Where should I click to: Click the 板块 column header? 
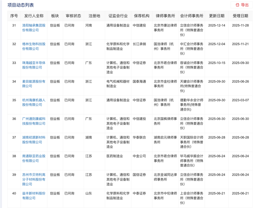click(55, 16)
